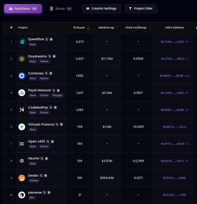Click the Polygon tag under PayAI Network
Screen dimensions: 197x204
[57, 95]
